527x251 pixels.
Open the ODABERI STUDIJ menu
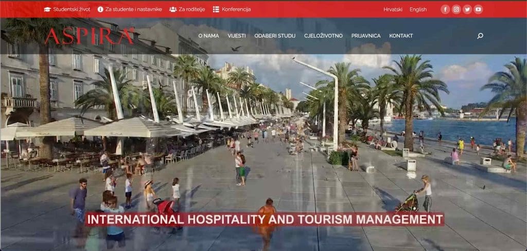[x=275, y=36]
